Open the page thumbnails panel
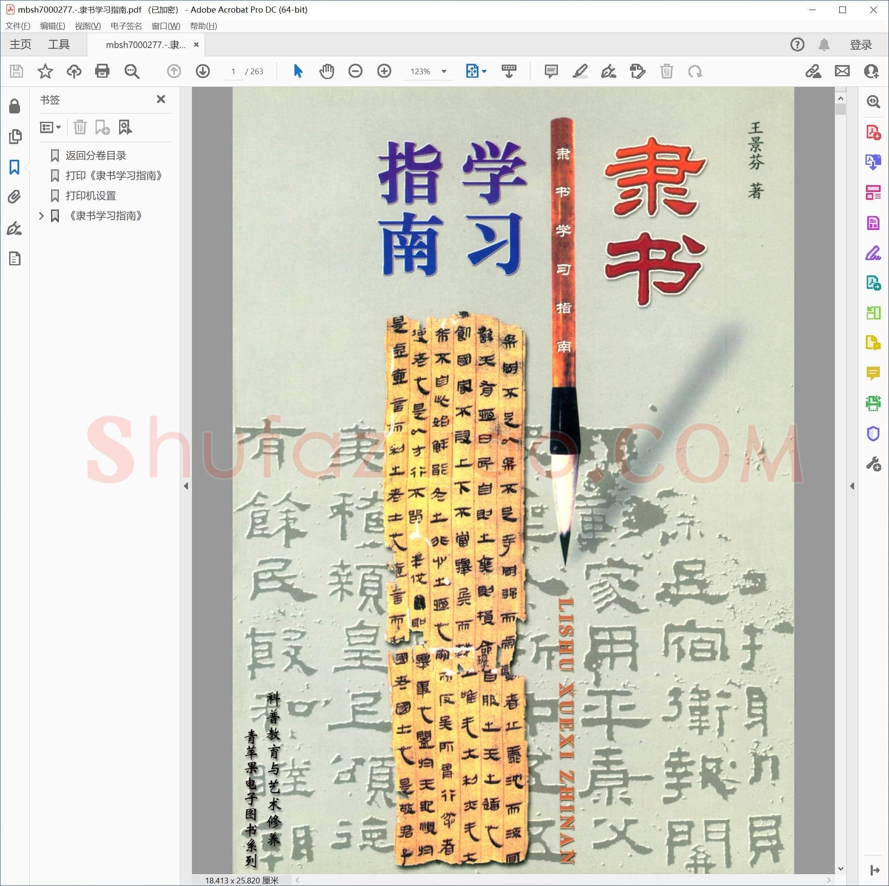The image size is (889, 886). coord(15,137)
